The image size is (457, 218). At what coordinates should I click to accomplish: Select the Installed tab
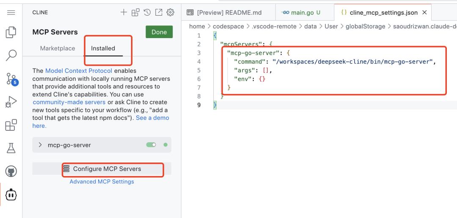pyautogui.click(x=103, y=48)
